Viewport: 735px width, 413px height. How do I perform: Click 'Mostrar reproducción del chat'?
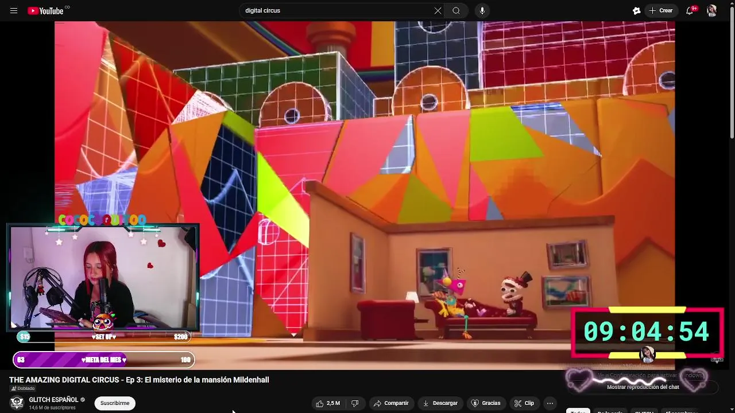coord(643,387)
